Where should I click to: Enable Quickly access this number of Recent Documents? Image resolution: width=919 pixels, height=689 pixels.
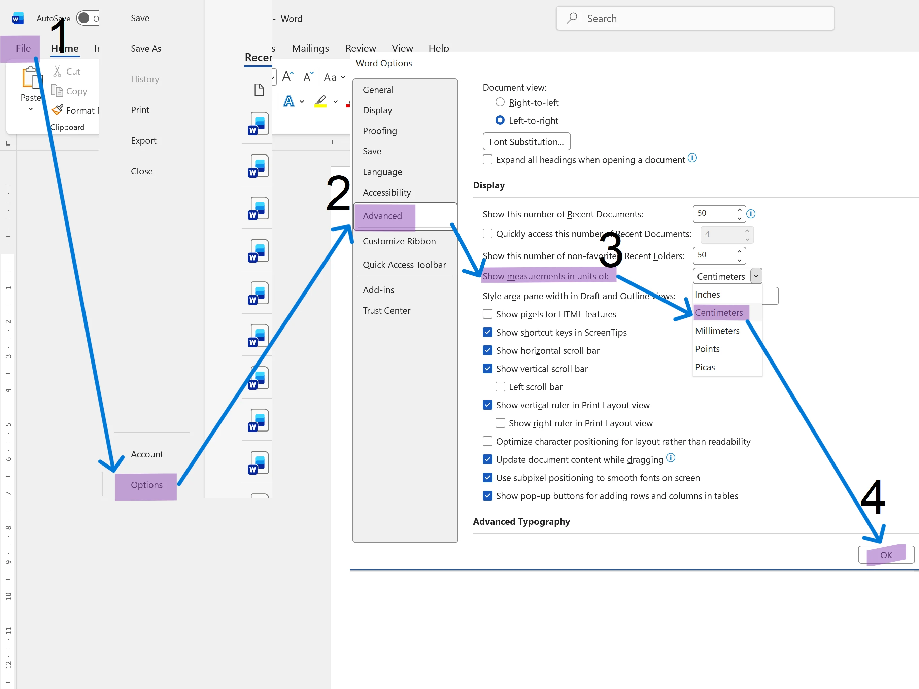[488, 234]
